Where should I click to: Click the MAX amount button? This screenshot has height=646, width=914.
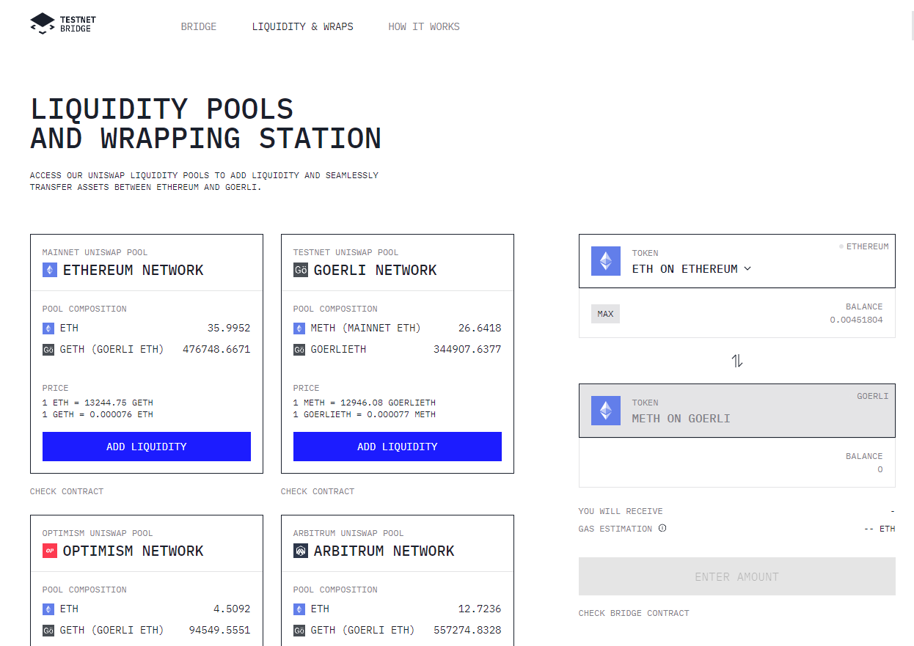click(605, 314)
